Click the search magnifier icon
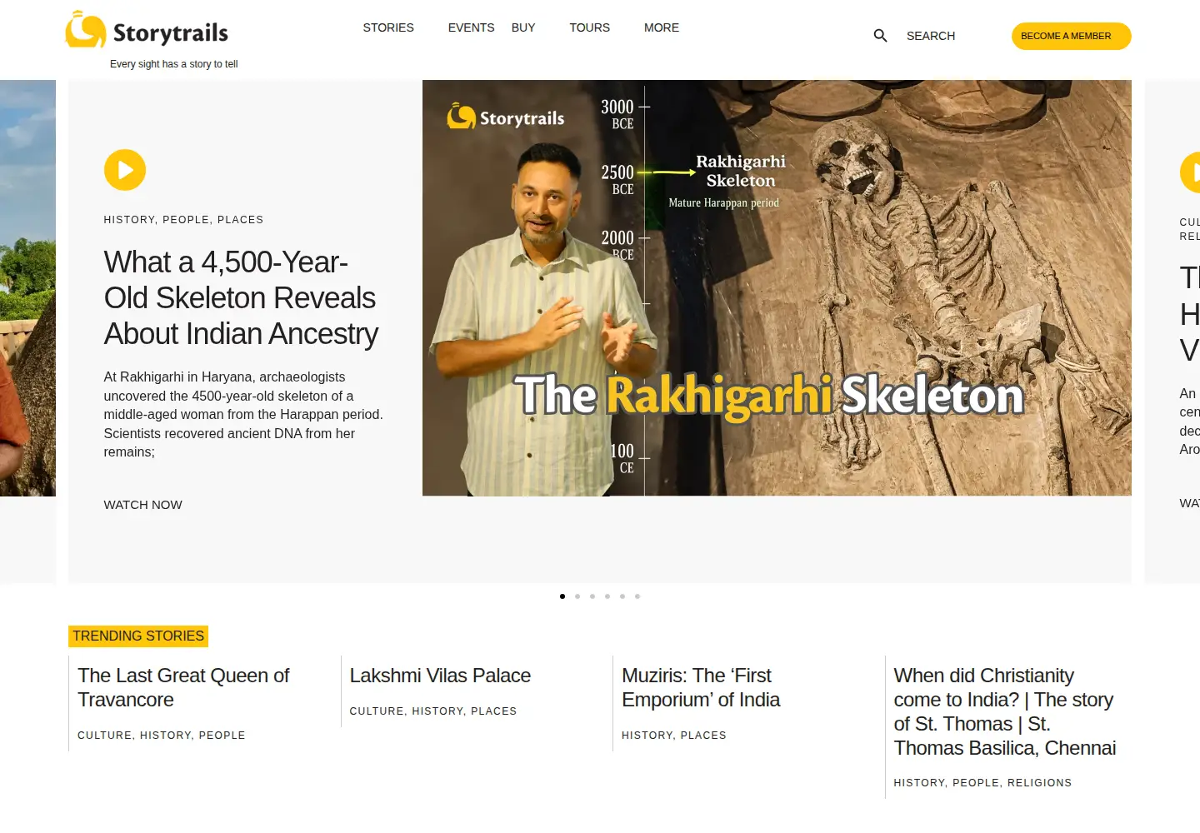 (880, 36)
